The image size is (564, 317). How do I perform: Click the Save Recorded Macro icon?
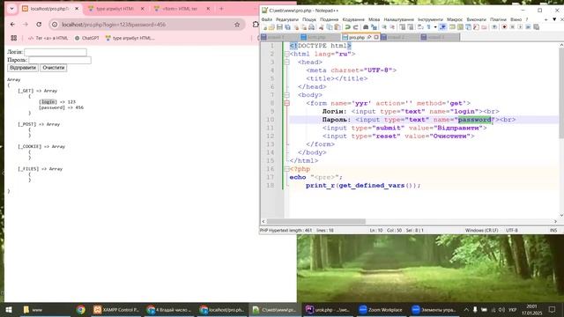click(536, 27)
